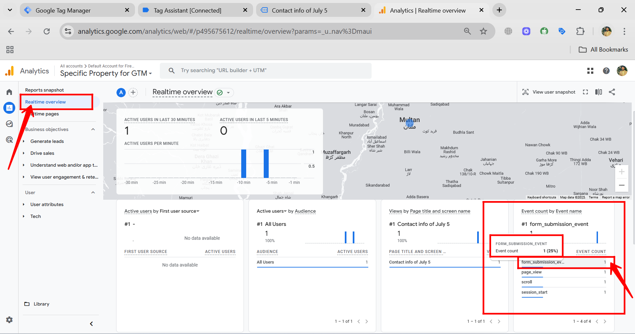Open the Reports icon in left rail

click(x=9, y=108)
